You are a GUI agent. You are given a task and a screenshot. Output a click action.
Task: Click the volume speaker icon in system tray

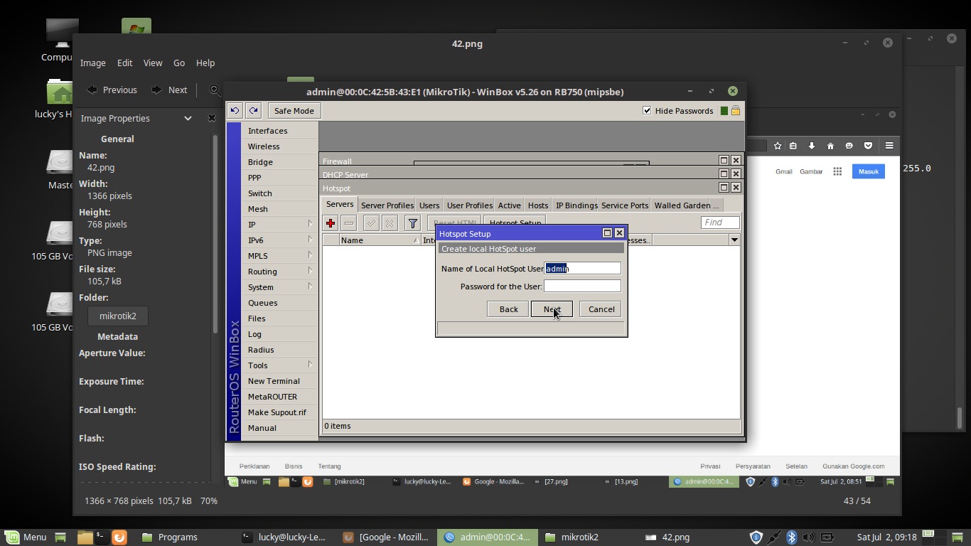809,537
